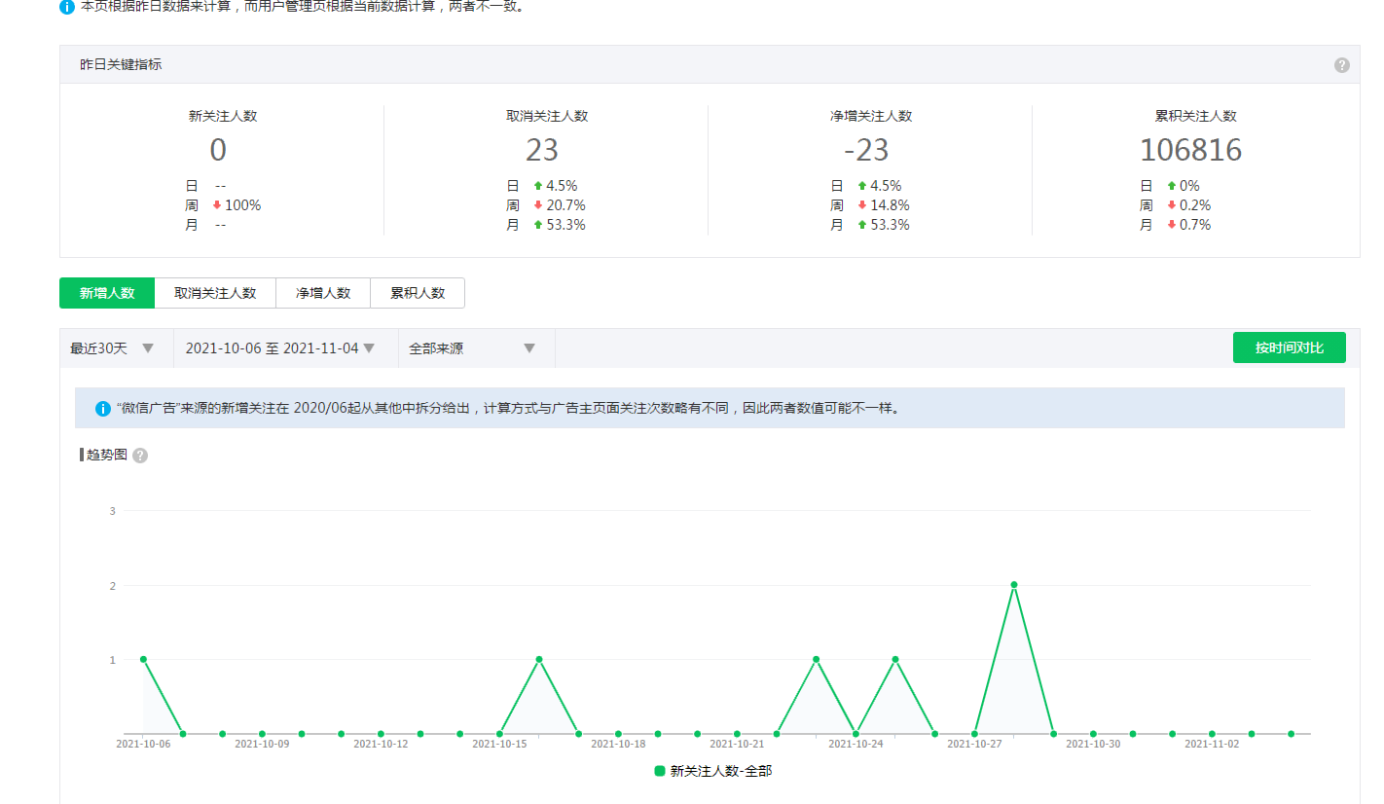1384x804 pixels.
Task: Click red weekly down arrow under 新关注人数
Action: [217, 205]
